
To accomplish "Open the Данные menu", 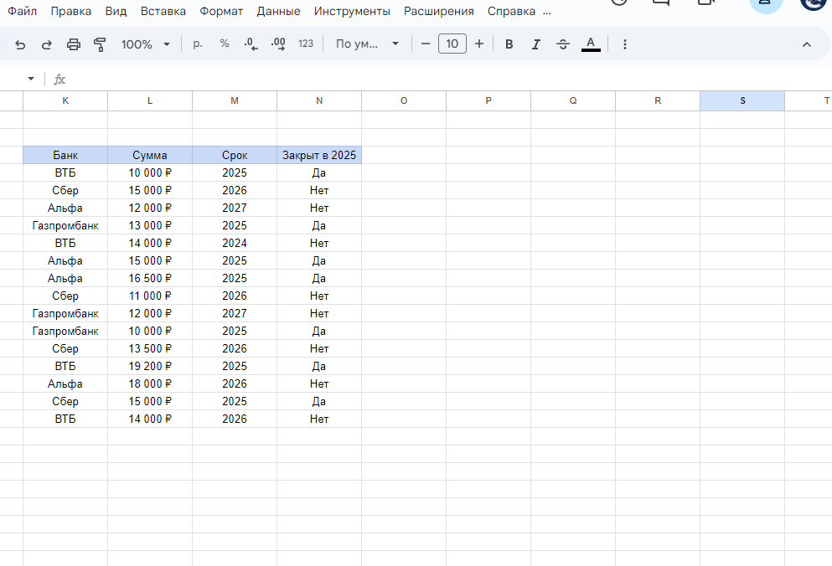I will (278, 11).
